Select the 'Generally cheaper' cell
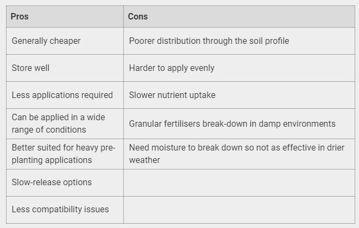Image resolution: width=359 pixels, height=228 pixels. point(46,41)
